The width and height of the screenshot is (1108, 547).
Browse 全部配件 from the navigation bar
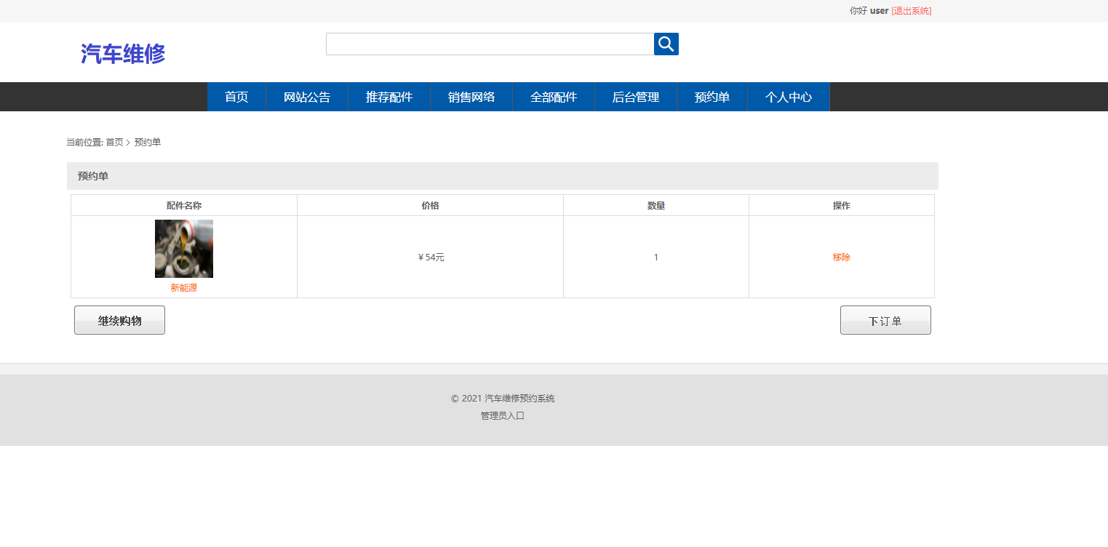click(x=554, y=97)
